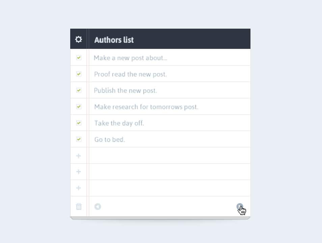Select the "Authors list" title

coord(114,40)
